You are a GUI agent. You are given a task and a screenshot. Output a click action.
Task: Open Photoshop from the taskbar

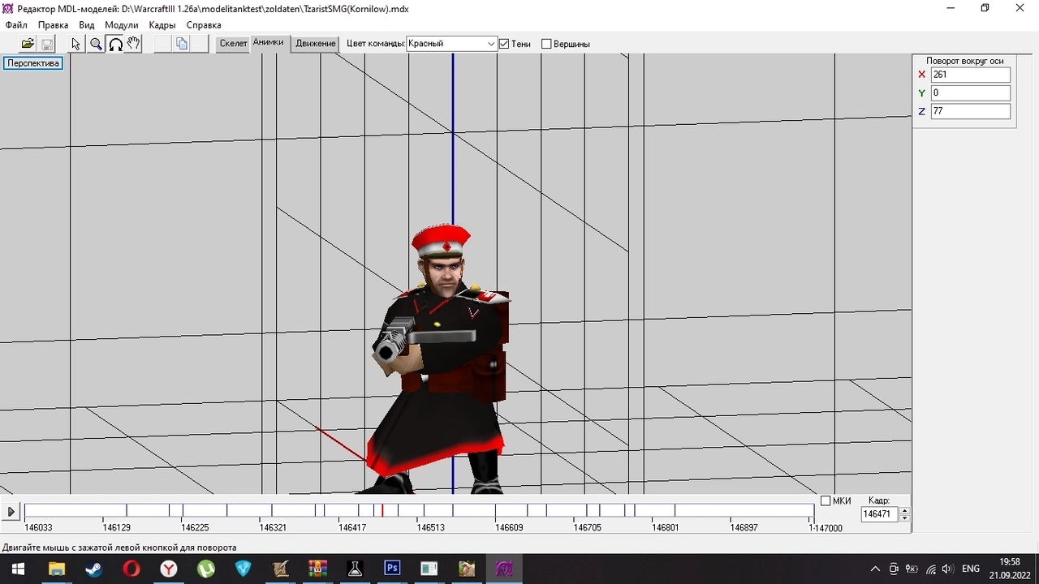tap(392, 569)
